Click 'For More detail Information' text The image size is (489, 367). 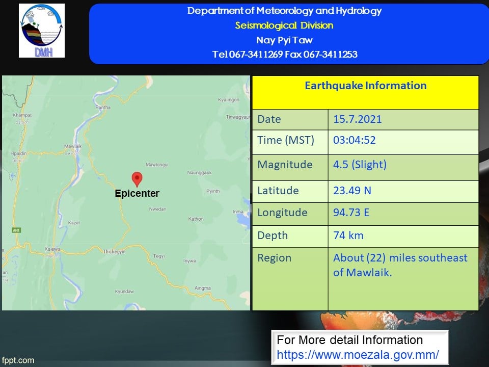pos(349,340)
